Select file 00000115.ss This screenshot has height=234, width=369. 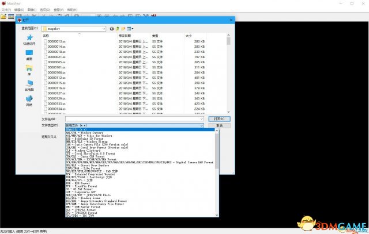pyautogui.click(x=54, y=83)
